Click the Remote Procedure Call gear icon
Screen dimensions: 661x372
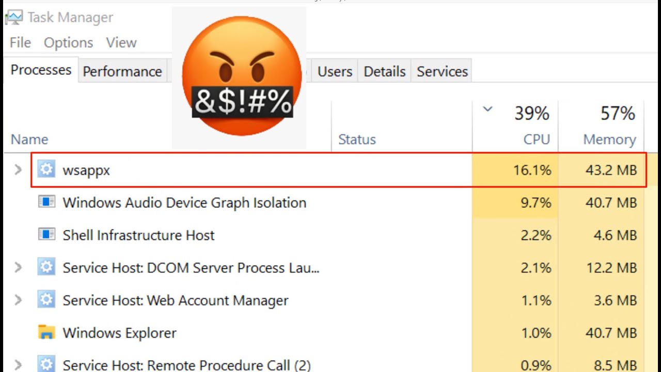(46, 364)
